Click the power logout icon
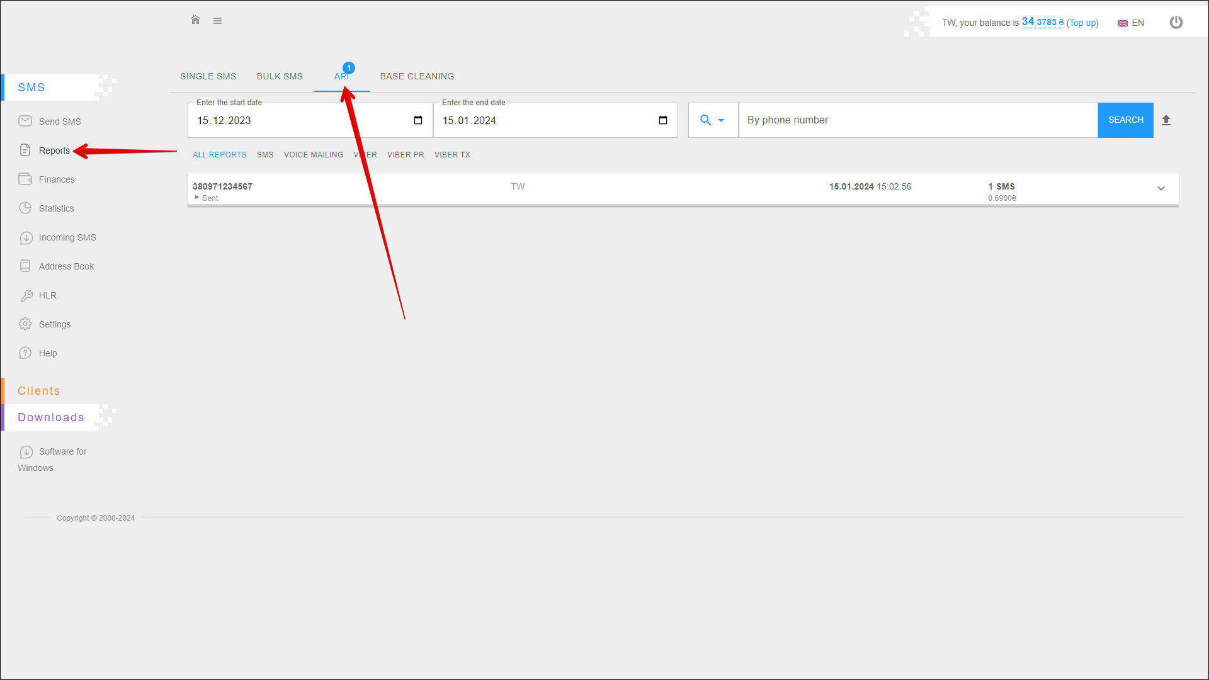1209x680 pixels. (1176, 23)
